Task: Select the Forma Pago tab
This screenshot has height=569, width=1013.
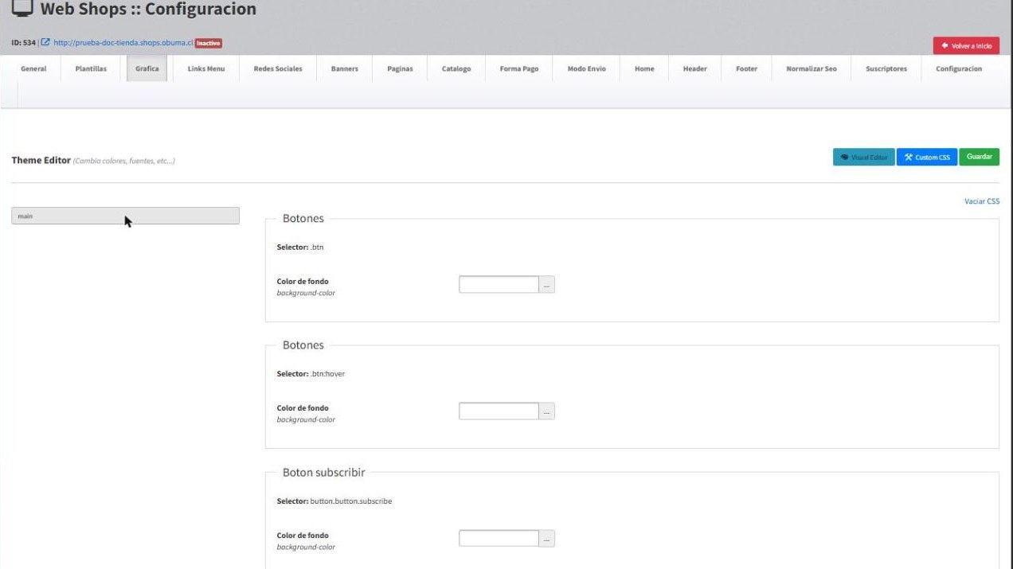Action: [519, 68]
